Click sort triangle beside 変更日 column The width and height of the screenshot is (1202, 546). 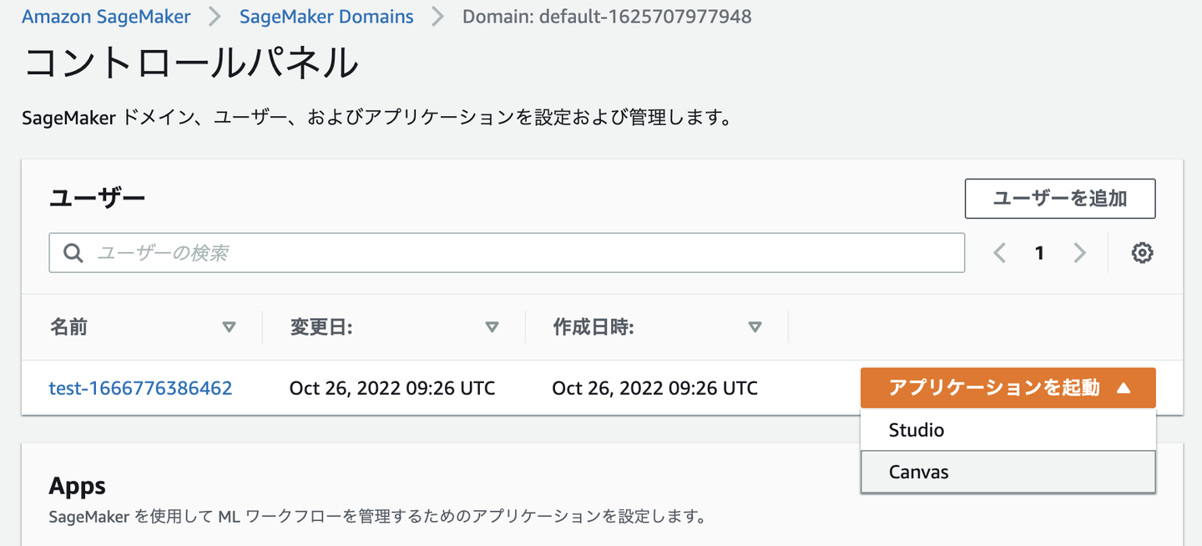tap(492, 327)
